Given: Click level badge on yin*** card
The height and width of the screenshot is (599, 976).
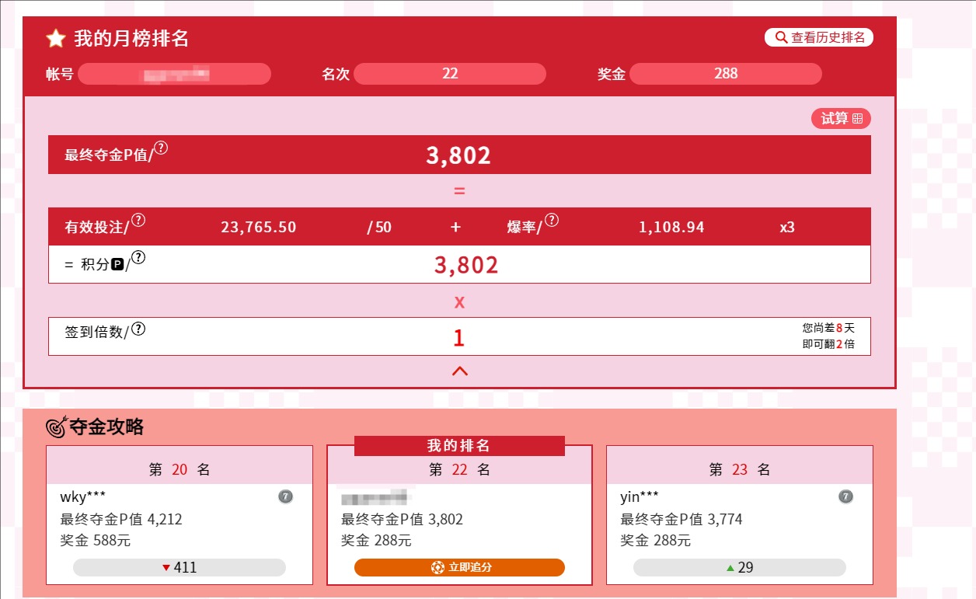Looking at the screenshot, I should [845, 496].
